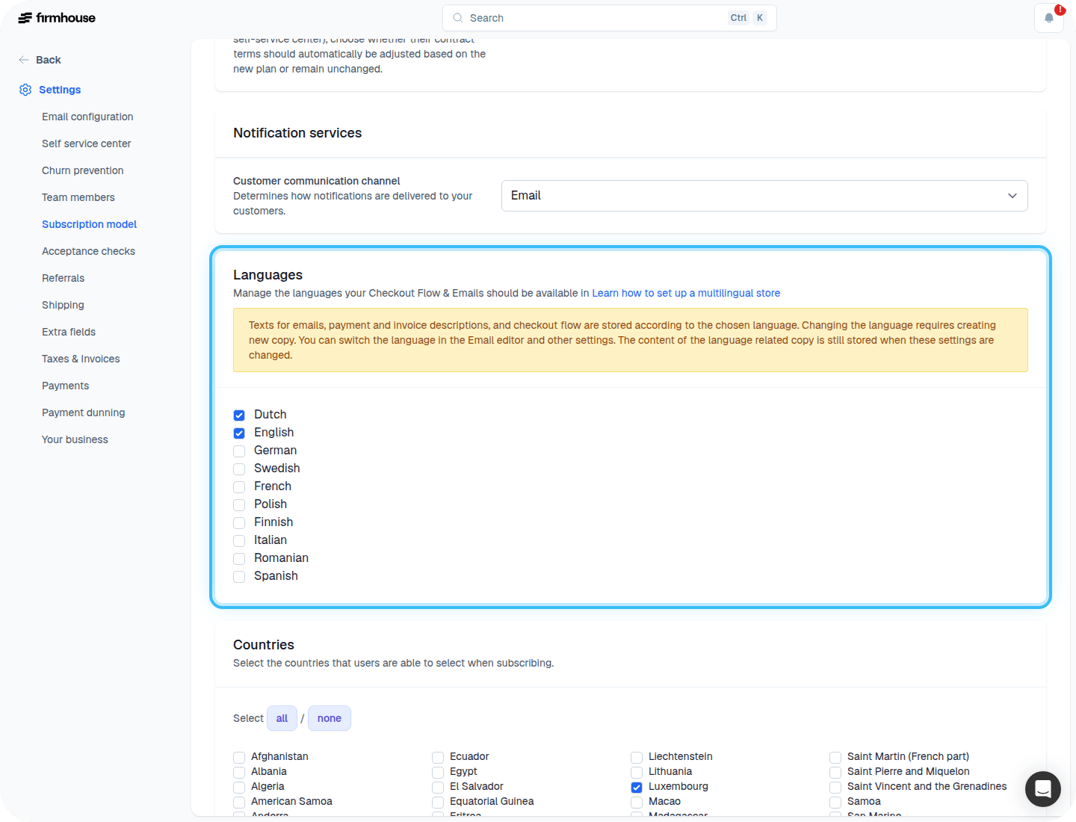The image size is (1076, 822).
Task: Check the Liechtenstein country checkbox
Action: click(637, 758)
